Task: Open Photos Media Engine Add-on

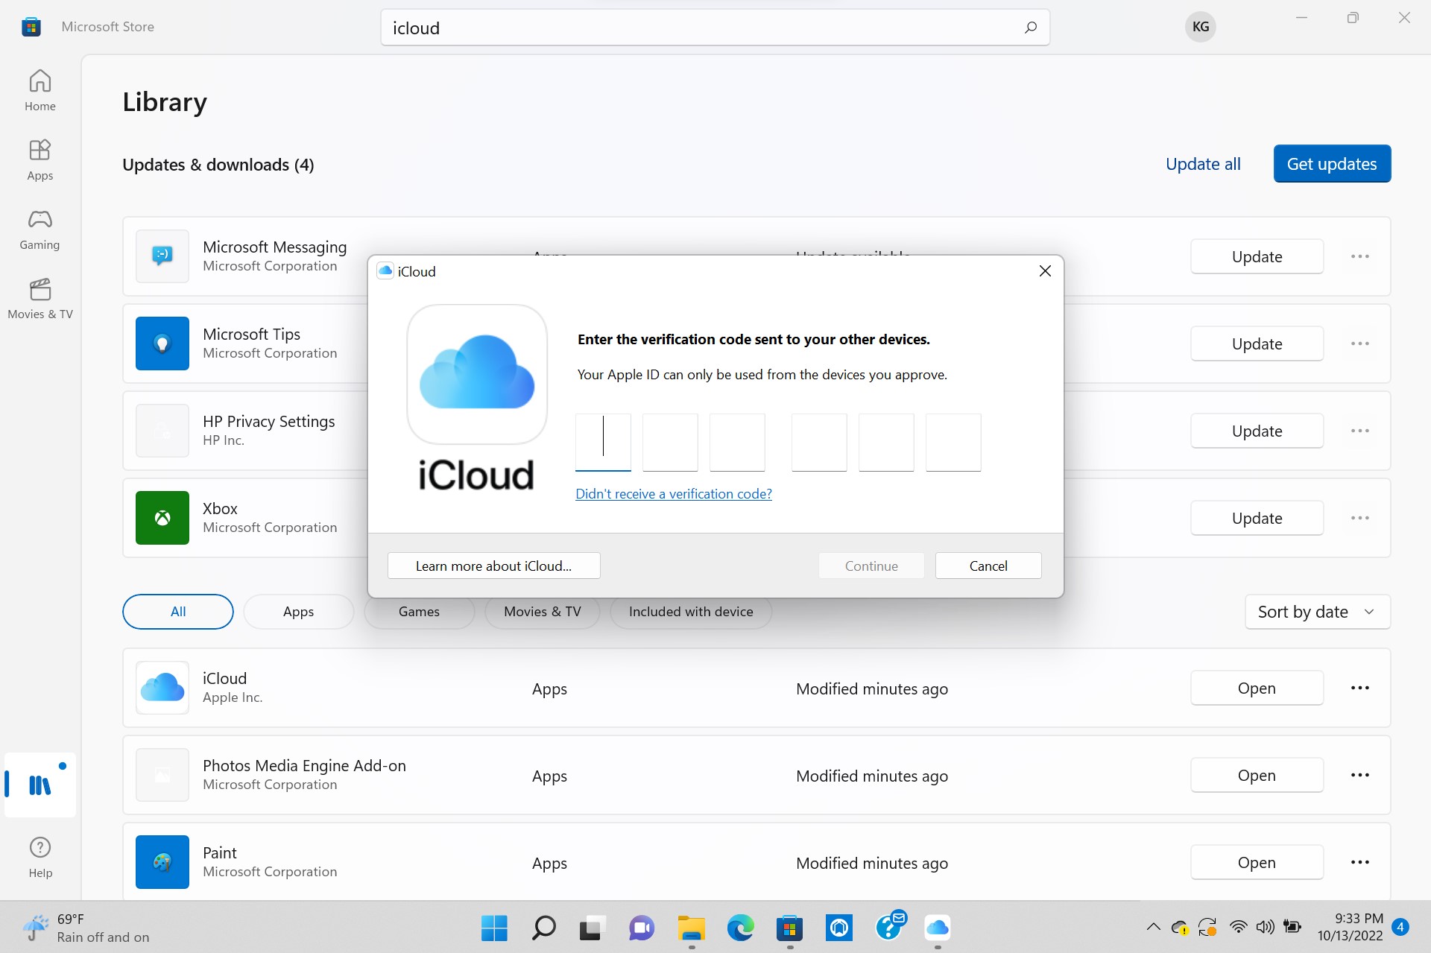Action: click(1257, 775)
